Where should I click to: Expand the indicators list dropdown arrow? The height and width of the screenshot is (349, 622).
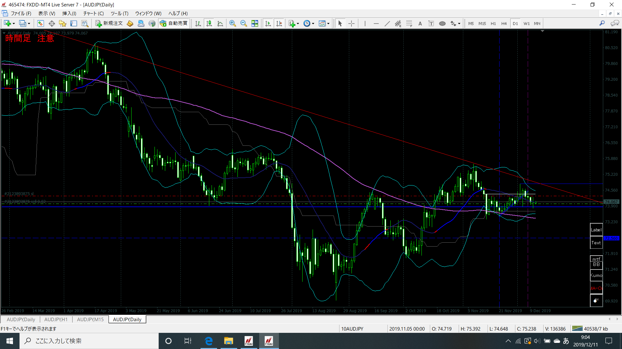[298, 24]
